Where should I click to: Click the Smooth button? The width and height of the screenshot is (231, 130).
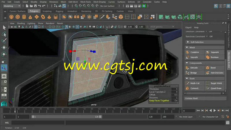(x=194, y=57)
